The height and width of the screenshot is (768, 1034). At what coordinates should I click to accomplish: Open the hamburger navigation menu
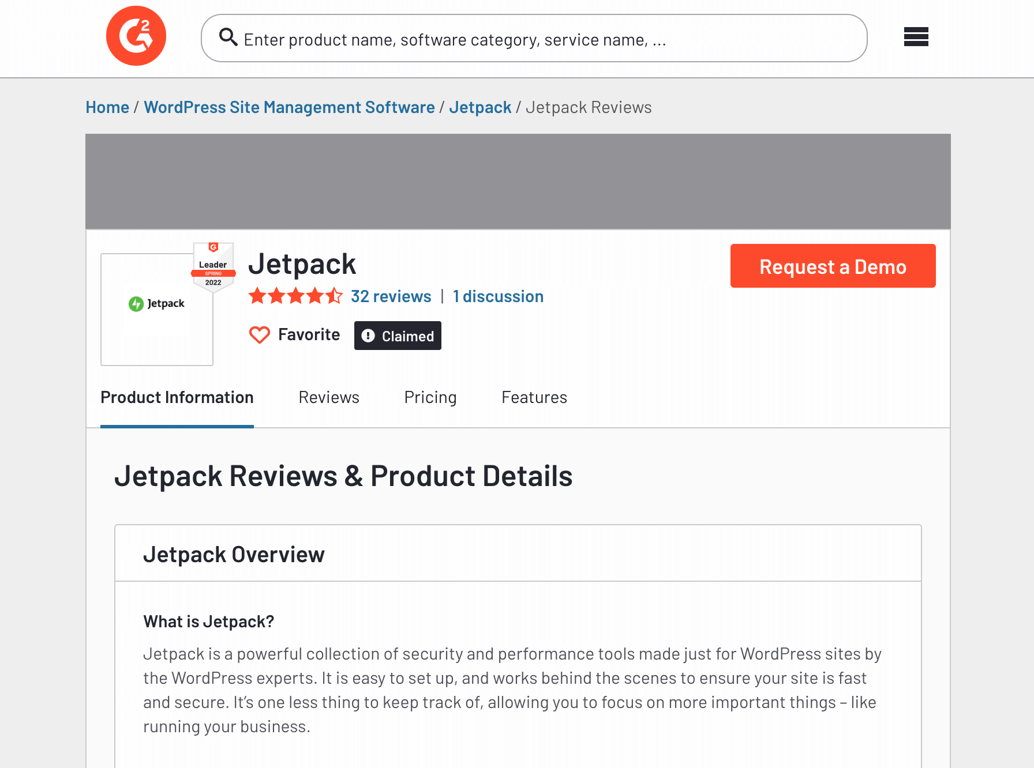(916, 37)
